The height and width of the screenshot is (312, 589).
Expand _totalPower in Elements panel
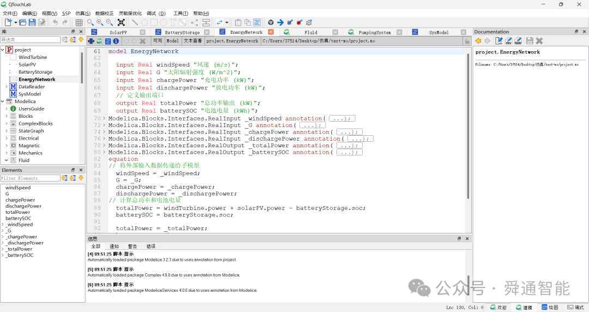click(x=3, y=249)
